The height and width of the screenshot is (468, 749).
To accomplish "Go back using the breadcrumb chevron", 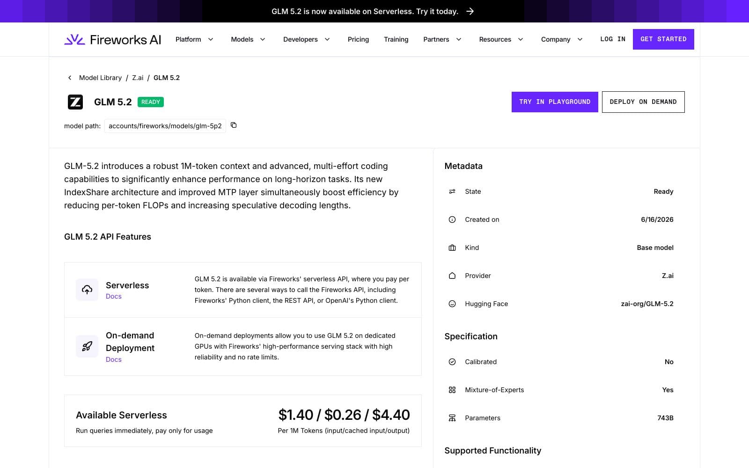I will (70, 78).
